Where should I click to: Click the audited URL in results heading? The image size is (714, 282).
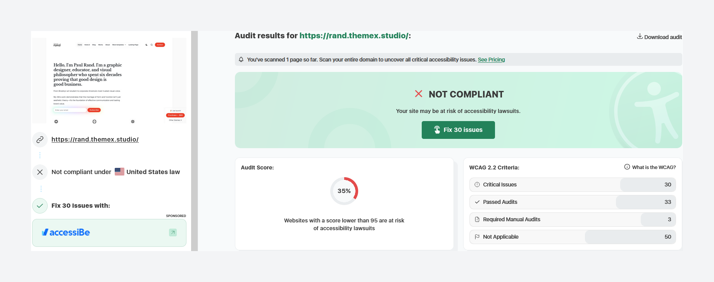click(354, 36)
